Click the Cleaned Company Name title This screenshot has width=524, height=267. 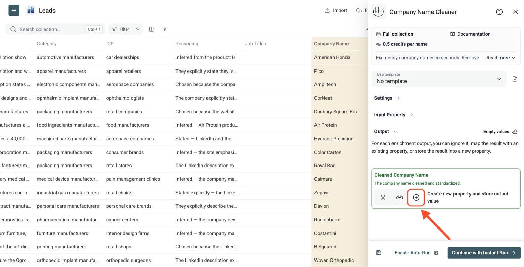pos(401,175)
